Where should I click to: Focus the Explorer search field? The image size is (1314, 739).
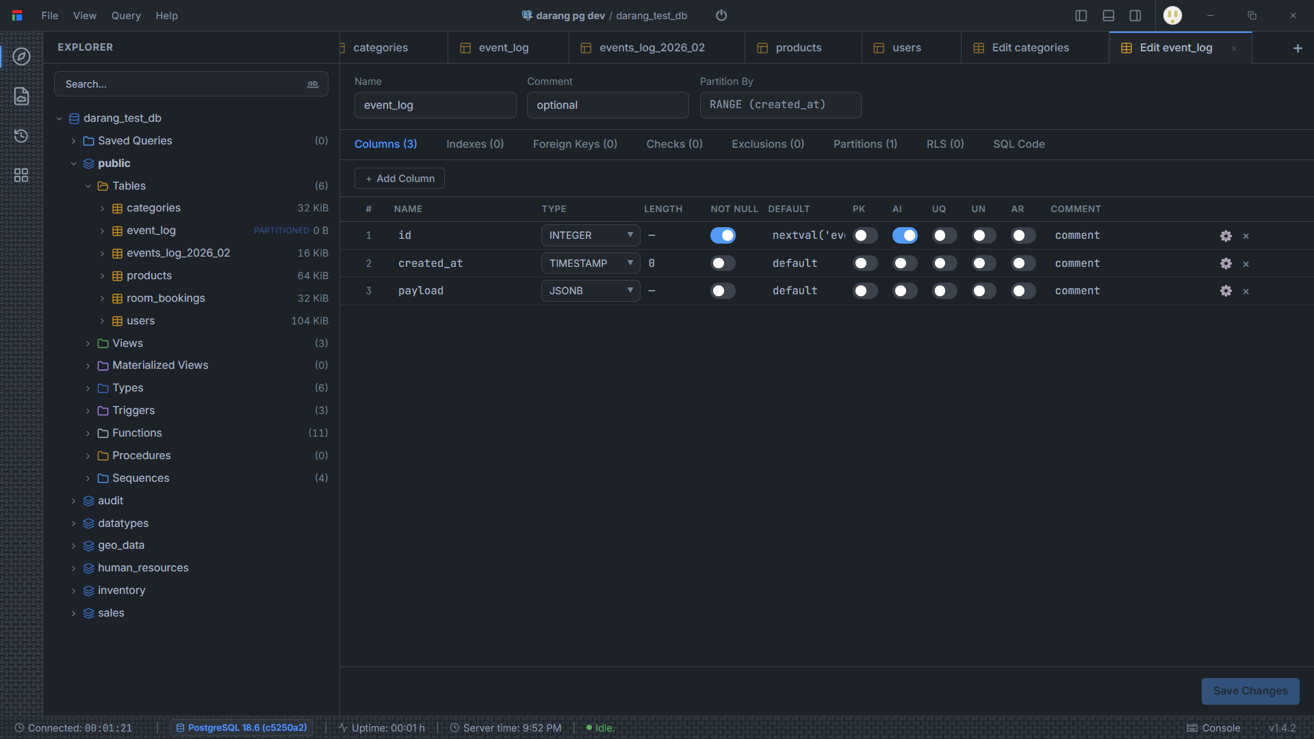point(191,84)
